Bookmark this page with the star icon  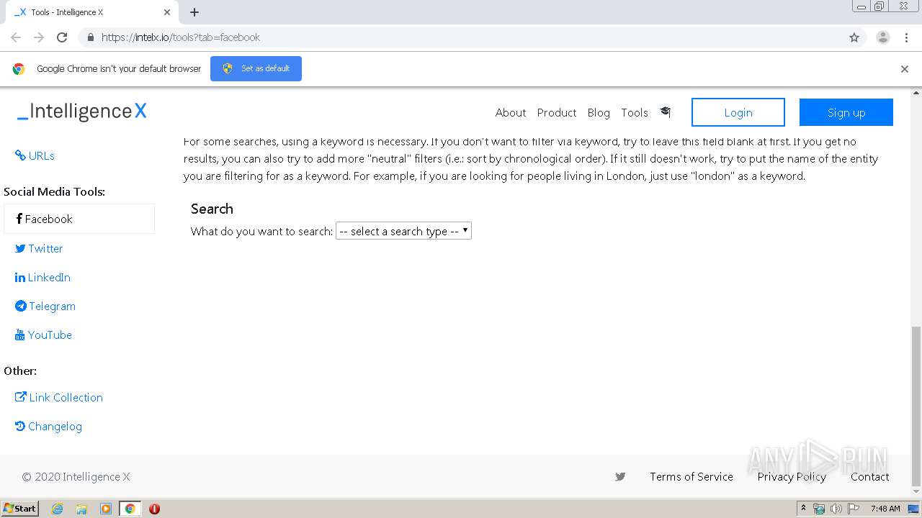coord(854,37)
